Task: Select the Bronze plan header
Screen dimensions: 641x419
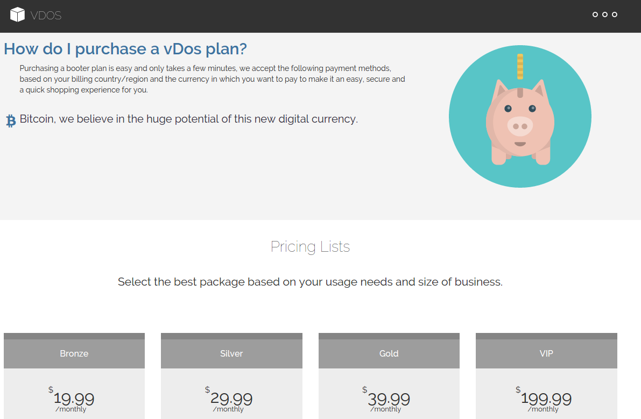Action: (74, 353)
